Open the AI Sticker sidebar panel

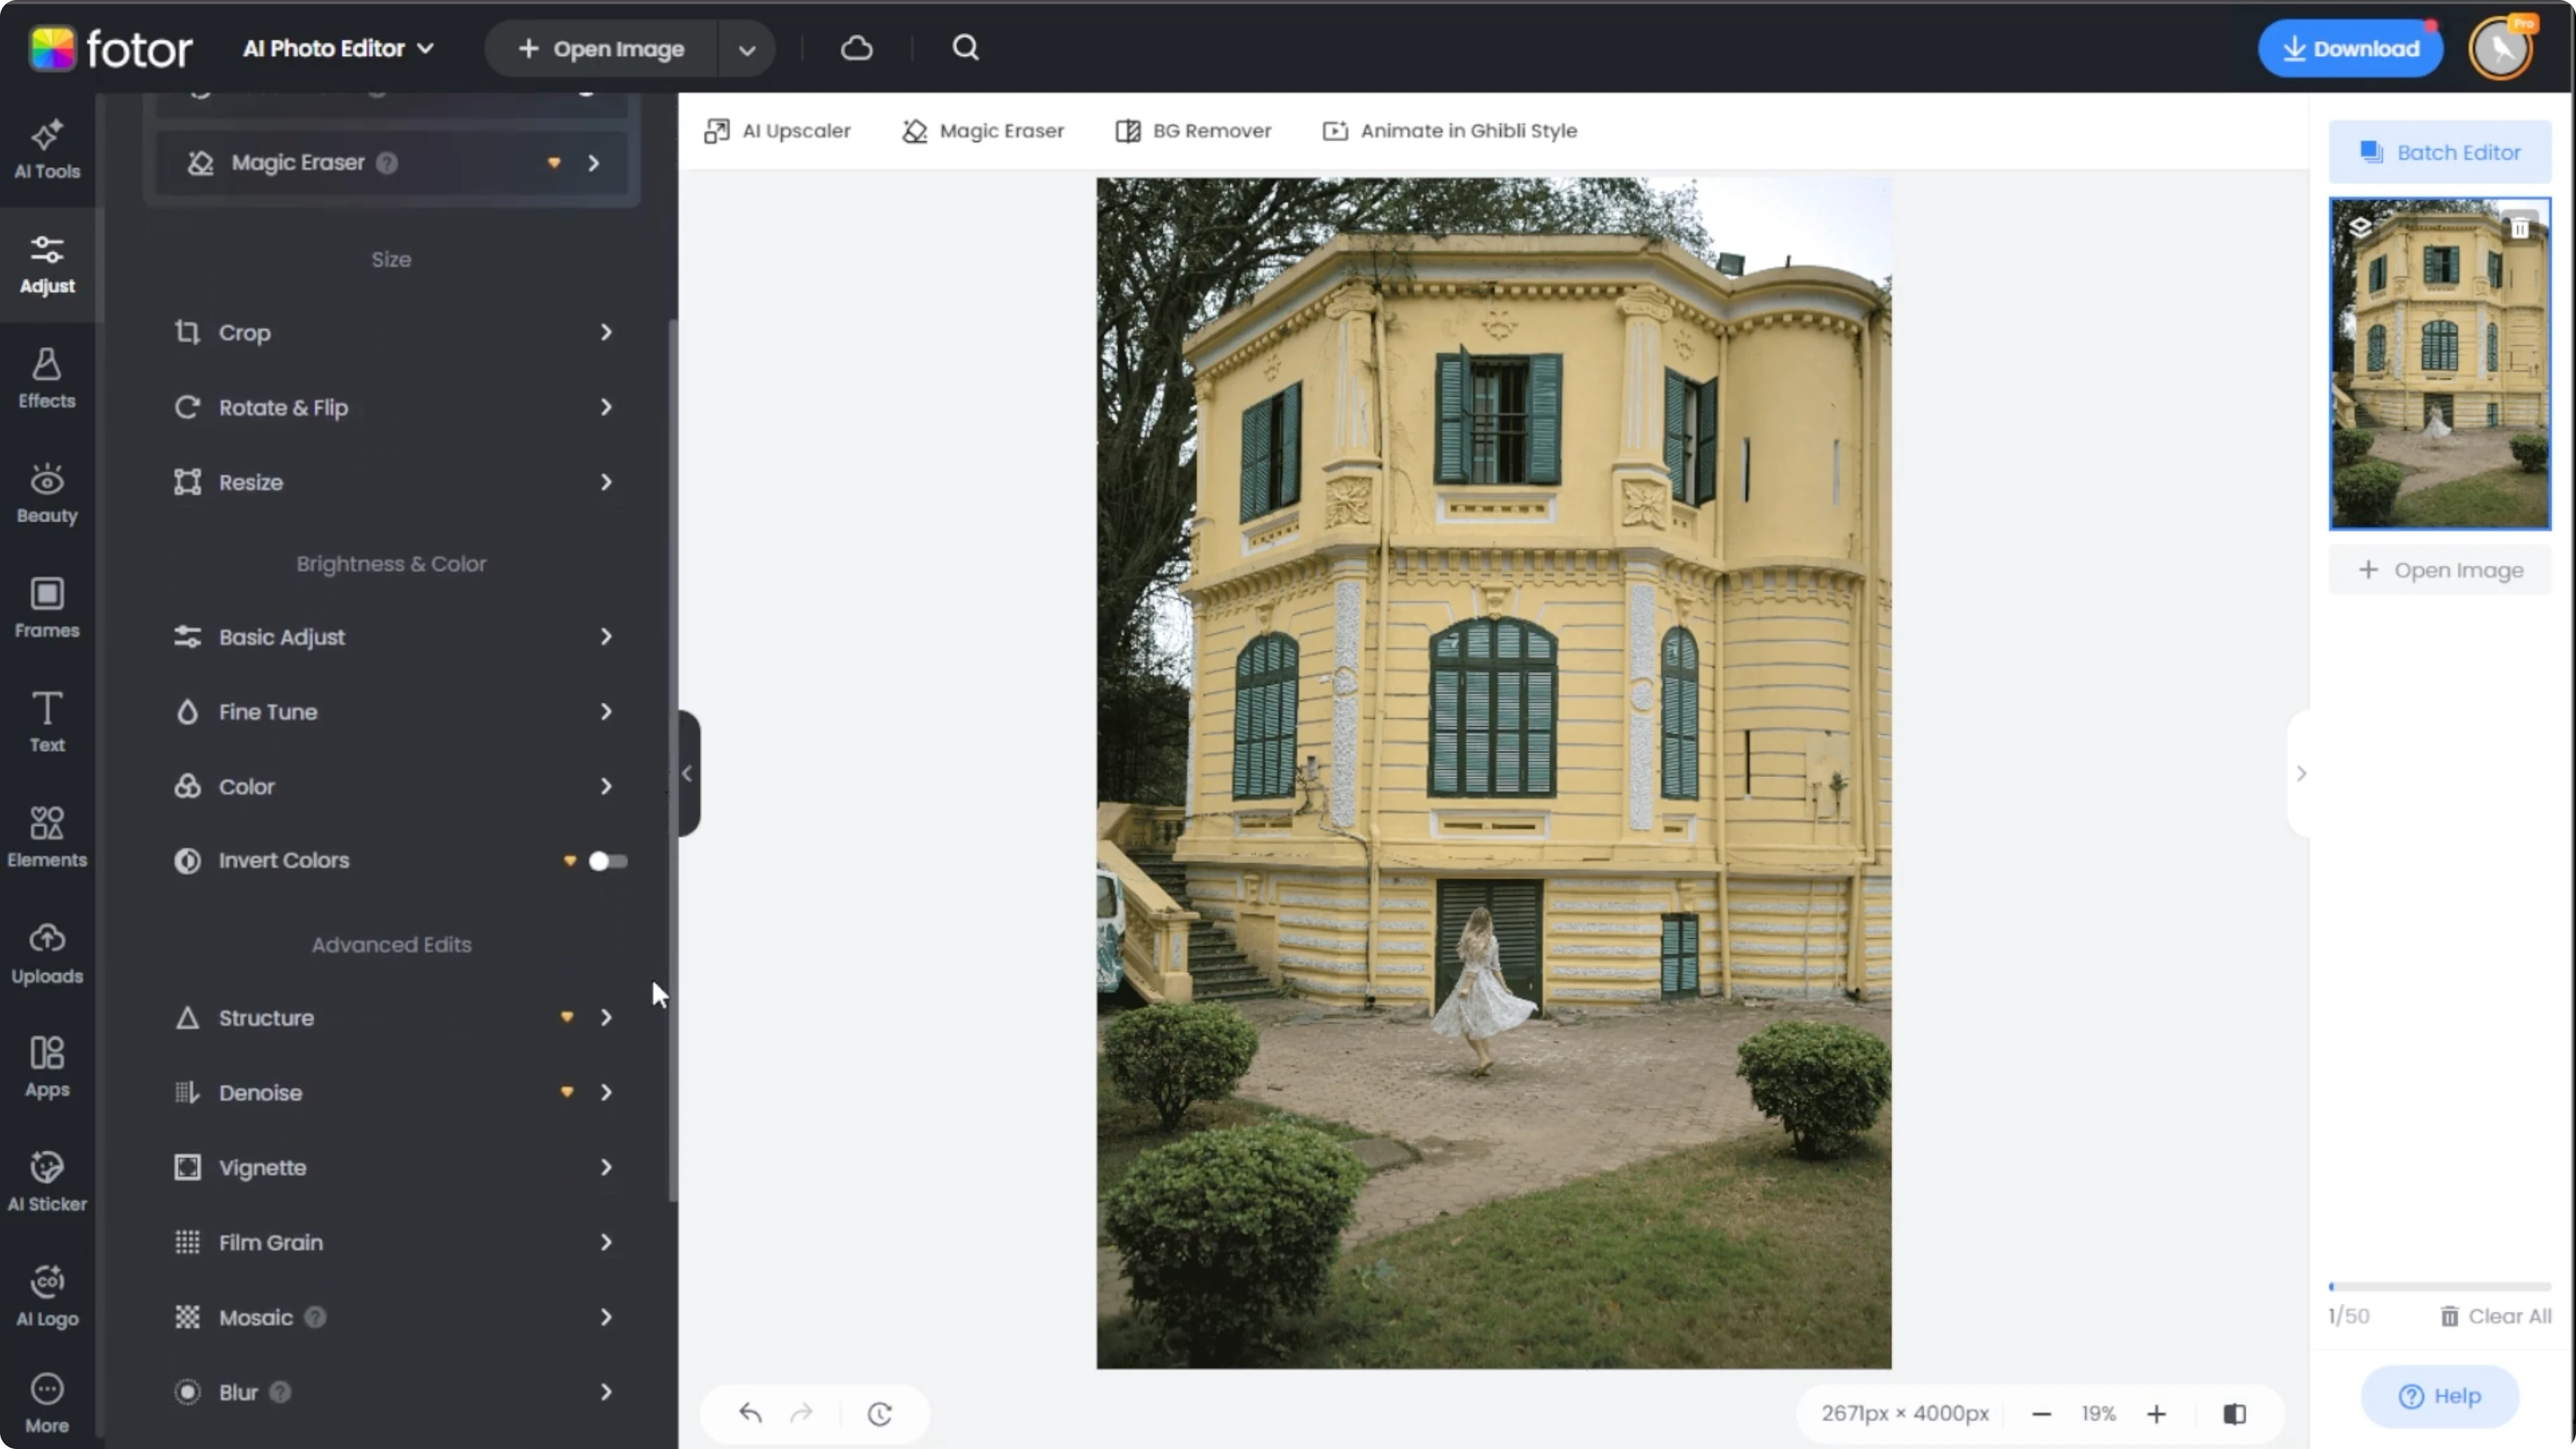47,1182
